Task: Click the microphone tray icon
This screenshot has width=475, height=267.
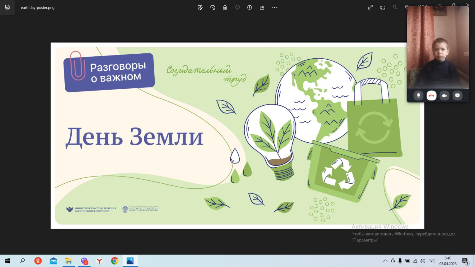Action: [x=400, y=261]
